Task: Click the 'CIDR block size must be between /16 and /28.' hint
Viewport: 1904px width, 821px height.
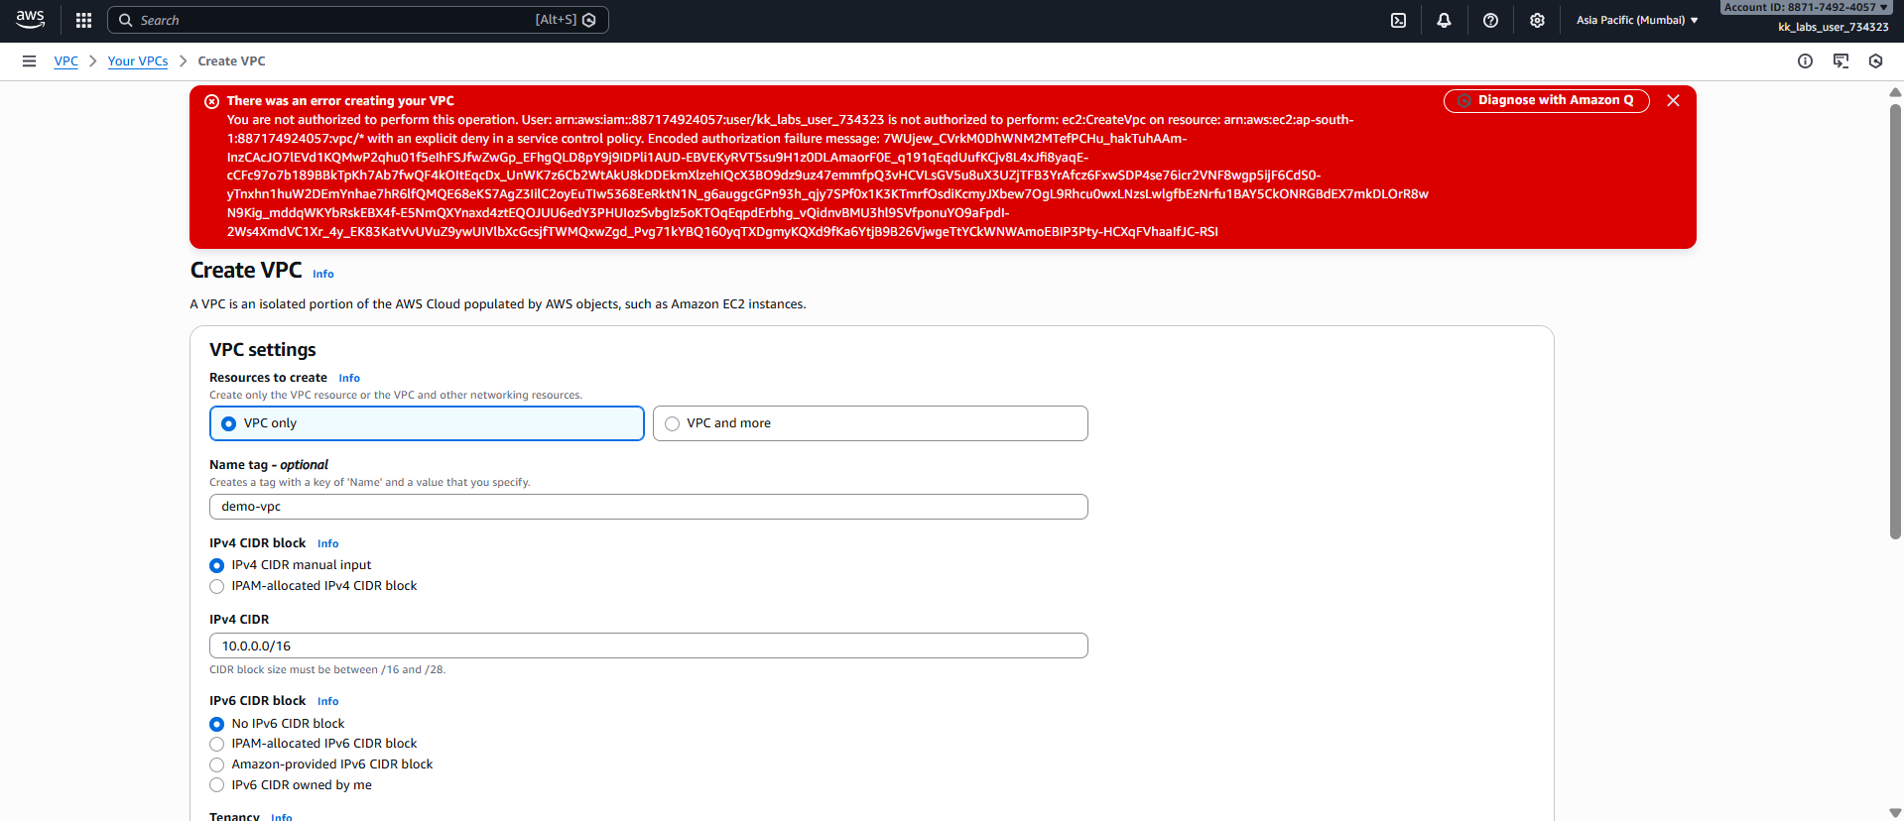Action: click(327, 670)
